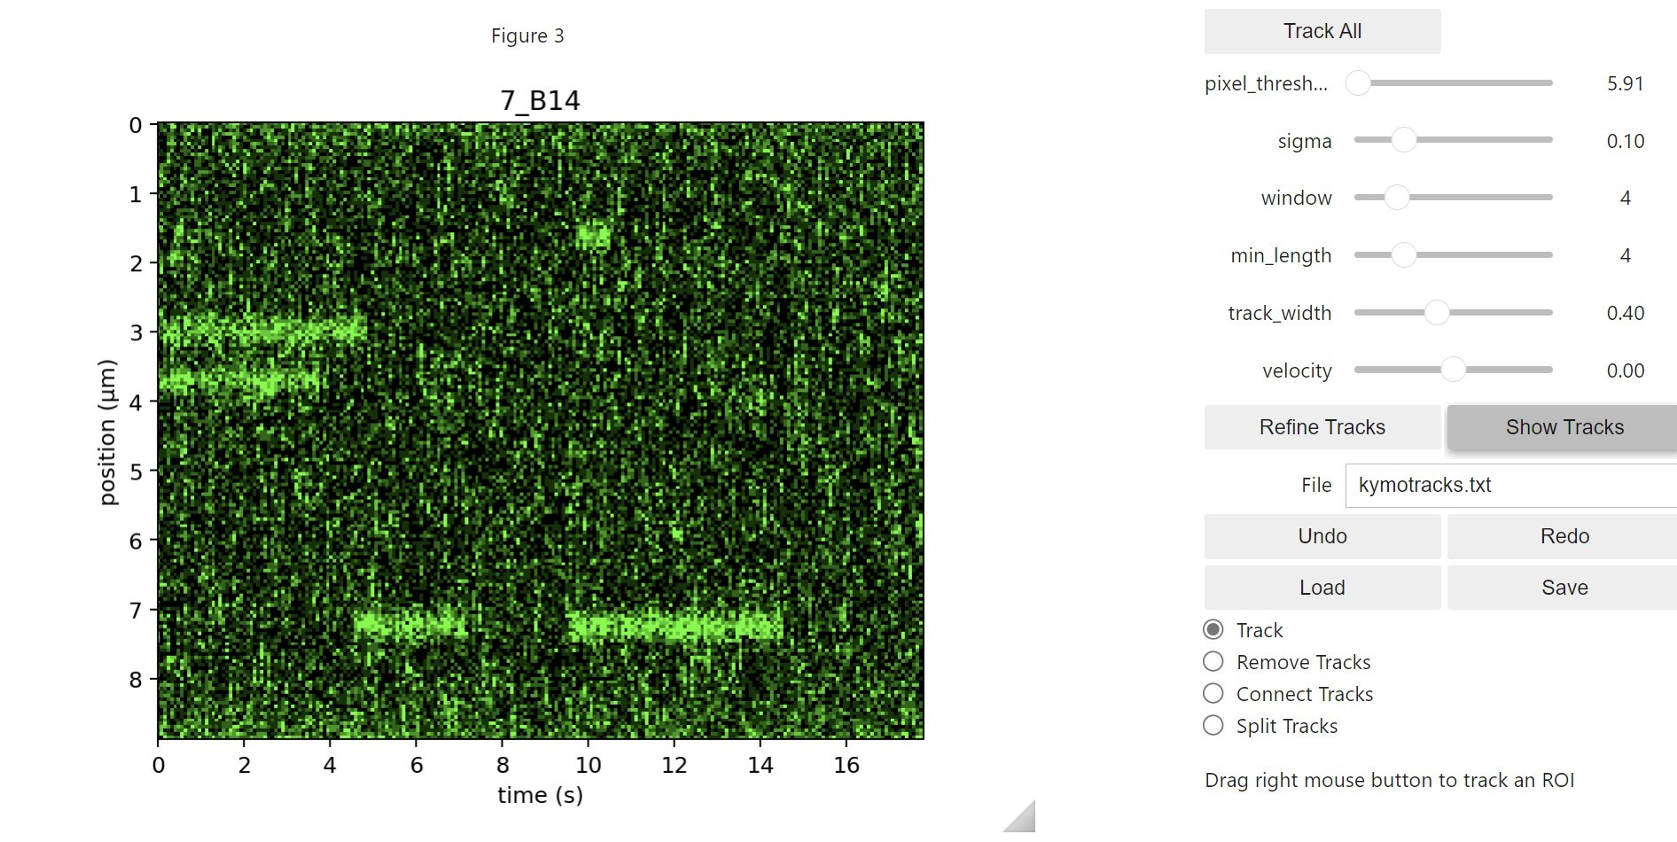
Task: Click the track at 3 µm position
Action: [262, 331]
